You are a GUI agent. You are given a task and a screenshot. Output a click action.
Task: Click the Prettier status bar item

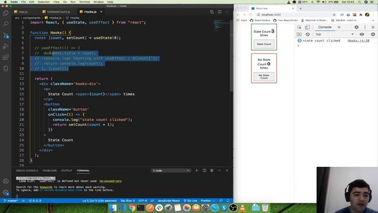coord(207,201)
